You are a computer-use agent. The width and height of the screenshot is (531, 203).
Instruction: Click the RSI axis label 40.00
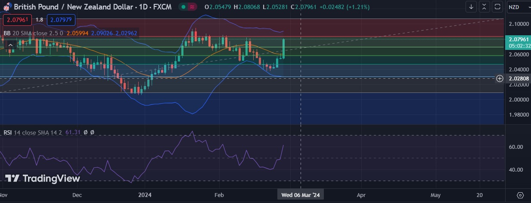[x=515, y=170]
